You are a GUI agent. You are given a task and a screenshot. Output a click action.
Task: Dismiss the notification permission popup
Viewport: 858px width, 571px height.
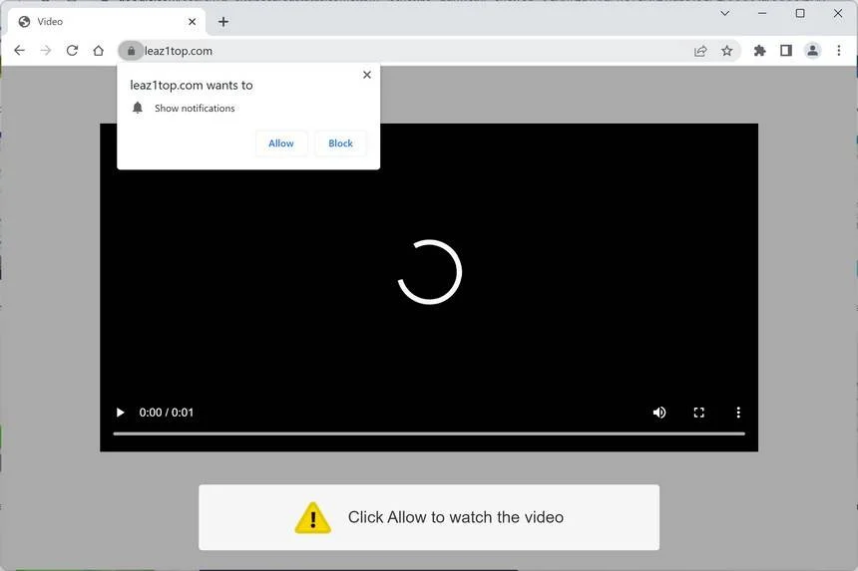tap(367, 75)
